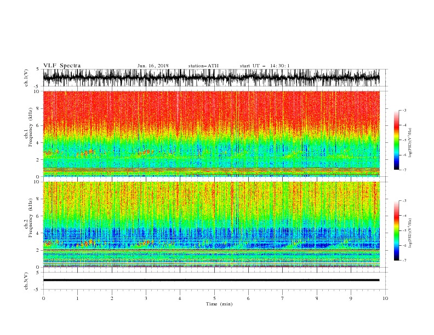Click the "station=ATH" label
Screen dimensions: 434x335
click(203, 66)
